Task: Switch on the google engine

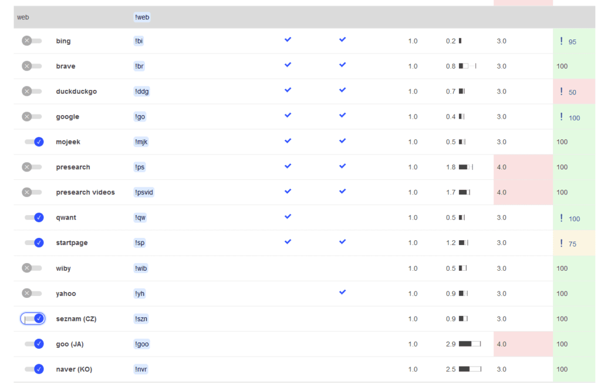Action: [32, 116]
